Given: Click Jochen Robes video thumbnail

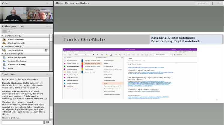Looking at the screenshot, I should click(40, 14).
